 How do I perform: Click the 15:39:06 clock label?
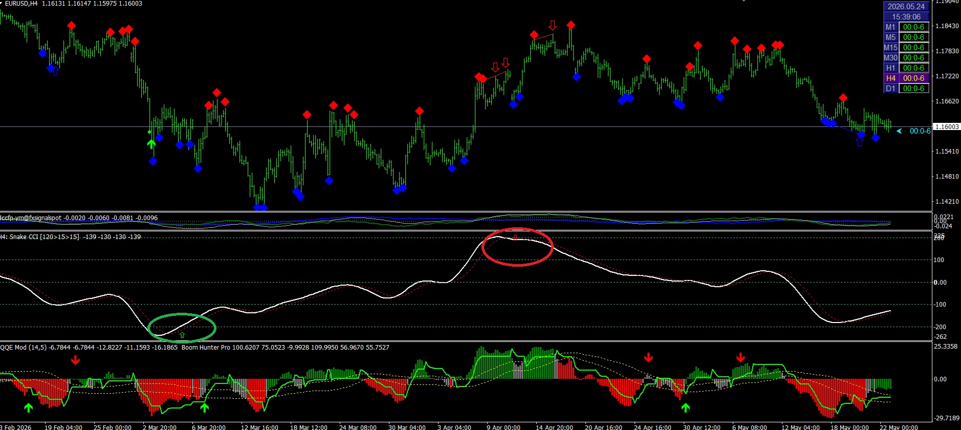pyautogui.click(x=906, y=17)
